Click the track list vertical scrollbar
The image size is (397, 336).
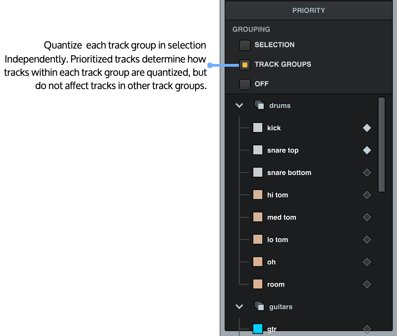click(x=382, y=145)
